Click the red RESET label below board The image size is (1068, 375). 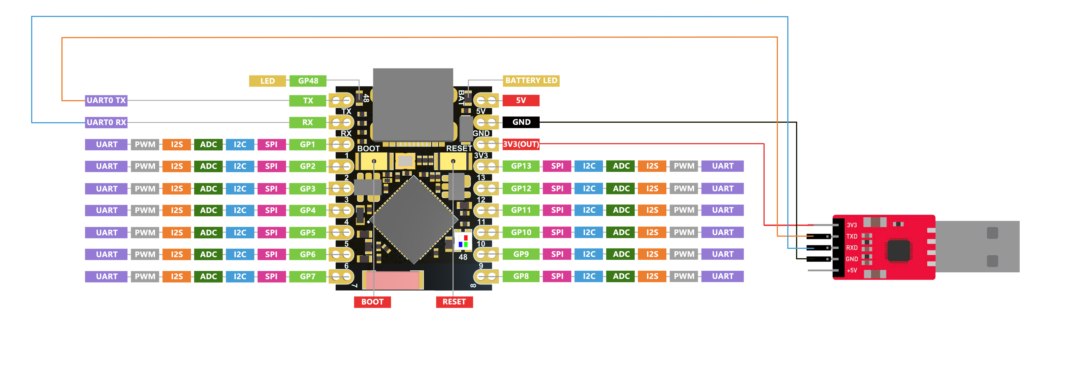454,302
